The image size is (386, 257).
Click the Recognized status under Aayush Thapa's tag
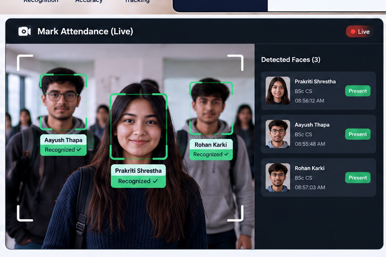pyautogui.click(x=63, y=150)
